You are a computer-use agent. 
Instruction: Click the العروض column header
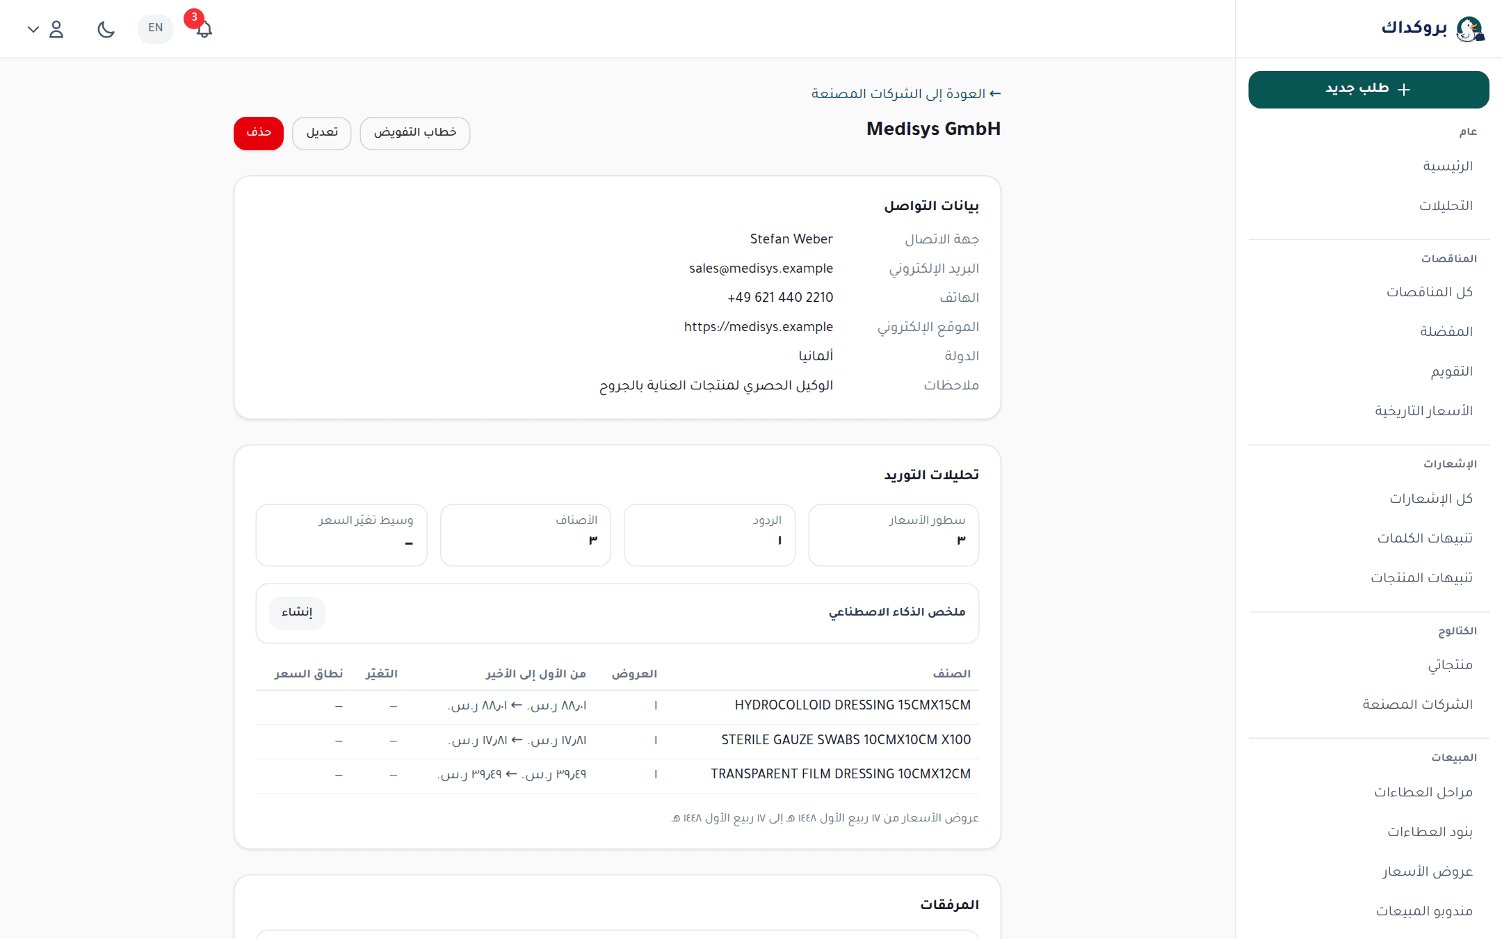pos(634,674)
